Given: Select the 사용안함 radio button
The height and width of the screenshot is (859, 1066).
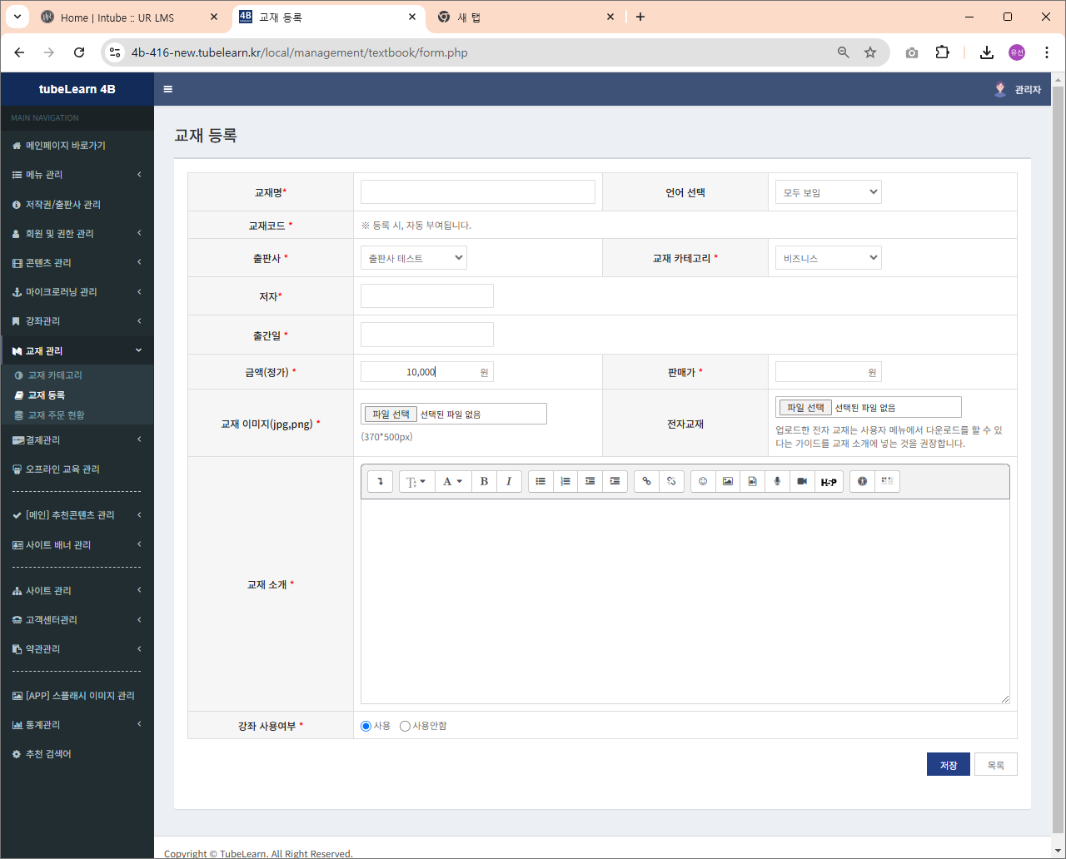Looking at the screenshot, I should tap(406, 726).
